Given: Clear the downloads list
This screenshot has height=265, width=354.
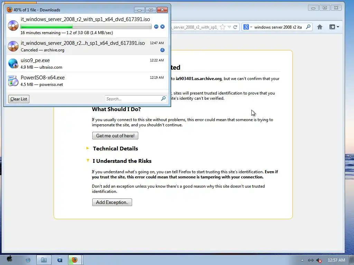Looking at the screenshot, I should [19, 99].
